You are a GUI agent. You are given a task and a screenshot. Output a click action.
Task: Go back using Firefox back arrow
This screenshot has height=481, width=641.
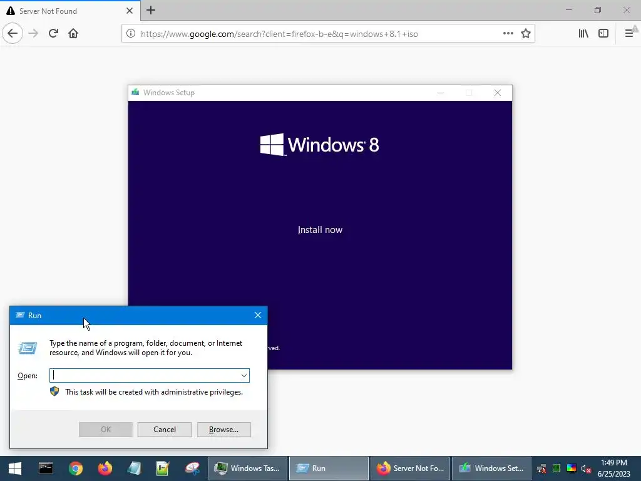click(13, 33)
